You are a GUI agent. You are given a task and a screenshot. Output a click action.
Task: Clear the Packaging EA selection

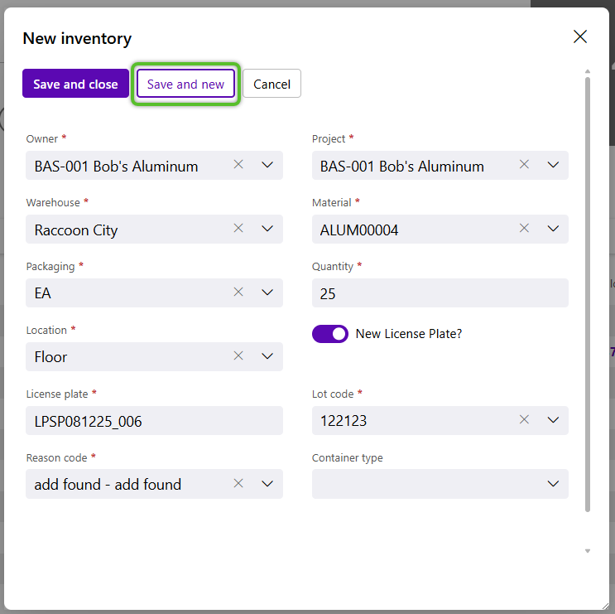[238, 292]
